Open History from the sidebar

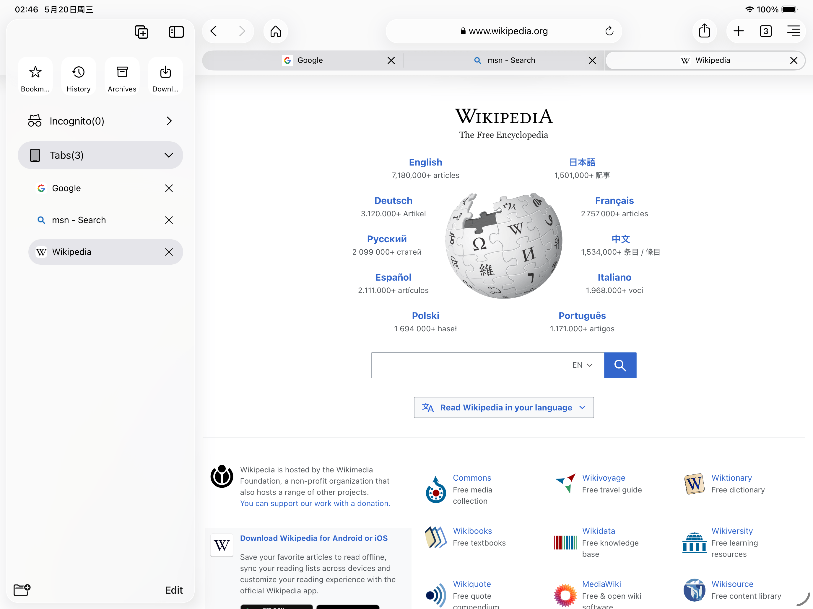click(79, 76)
